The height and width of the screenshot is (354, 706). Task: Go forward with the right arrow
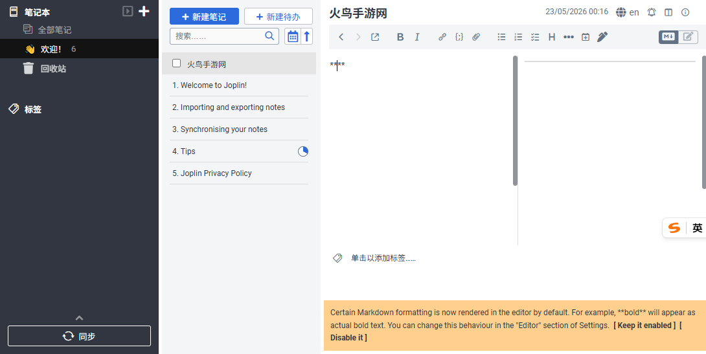358,37
